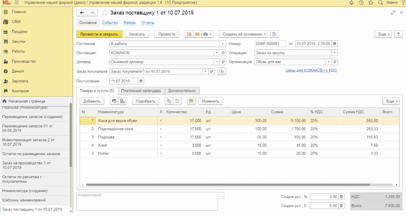
Task: Click barcode search icon in table toolbar
Action: (114, 101)
